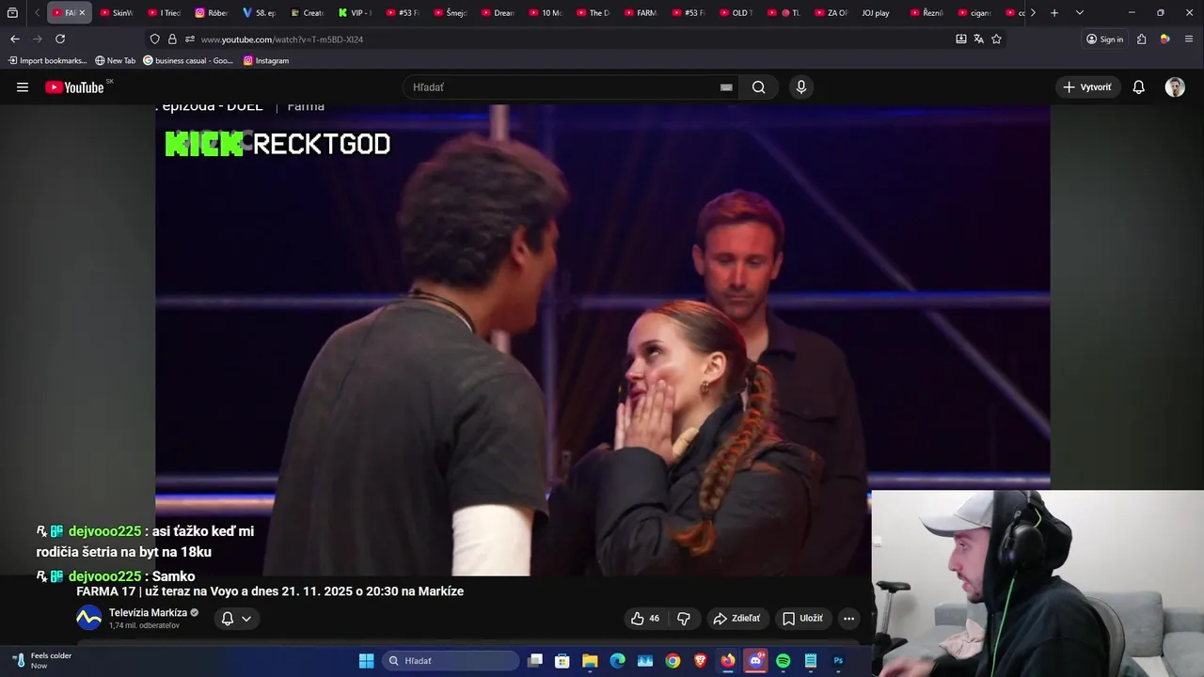Switch to the SkinW tab
Image resolution: width=1204 pixels, height=677 pixels.
pyautogui.click(x=117, y=13)
